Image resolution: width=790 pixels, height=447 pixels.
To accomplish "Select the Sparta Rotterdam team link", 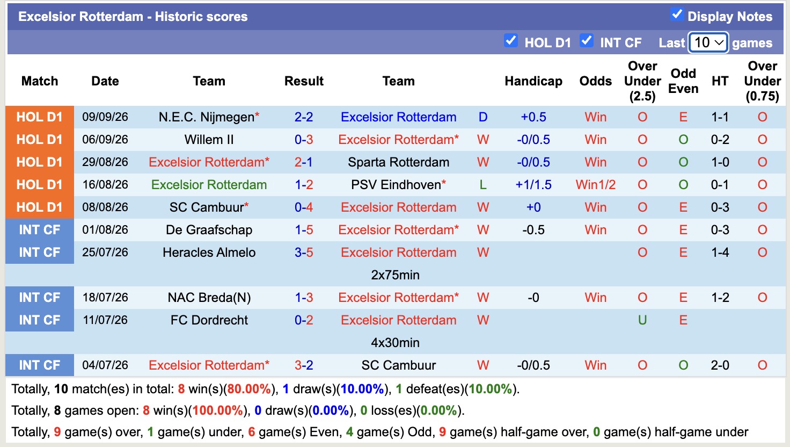I will tap(398, 162).
